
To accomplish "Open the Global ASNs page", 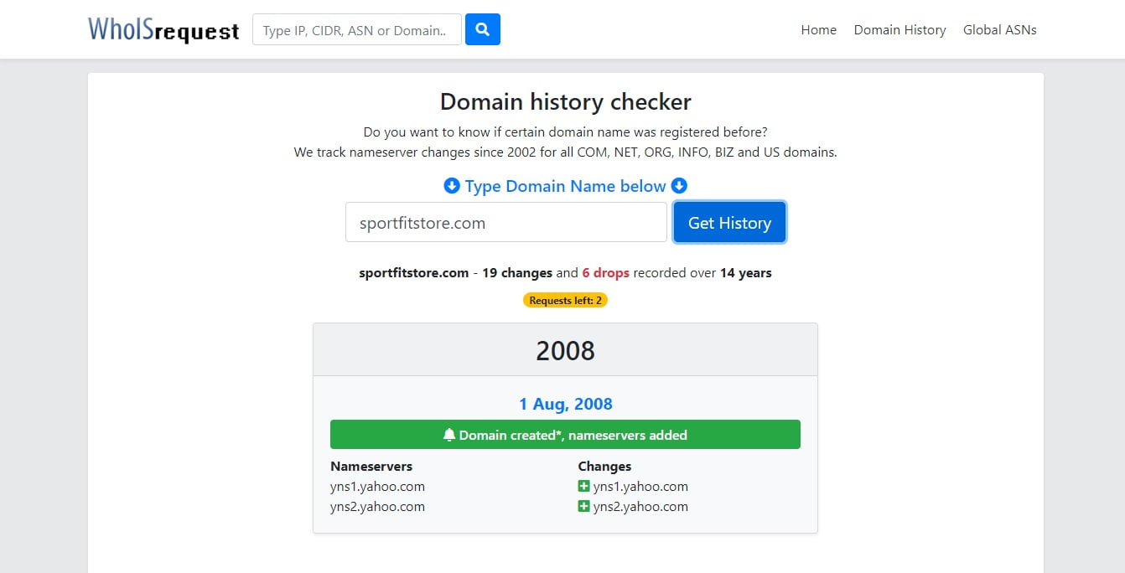I will [999, 30].
